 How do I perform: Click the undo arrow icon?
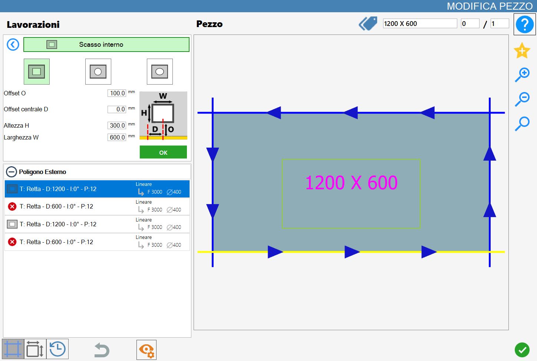(102, 350)
